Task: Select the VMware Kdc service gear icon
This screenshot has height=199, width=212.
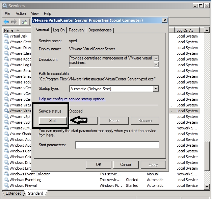Action: [6, 59]
